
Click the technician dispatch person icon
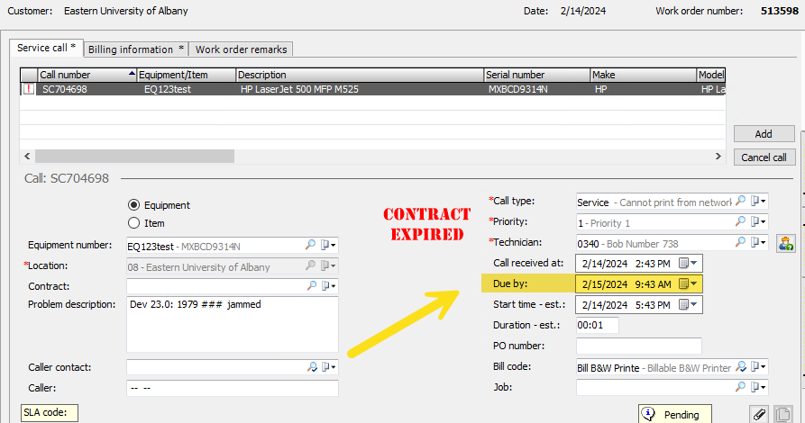pos(785,242)
